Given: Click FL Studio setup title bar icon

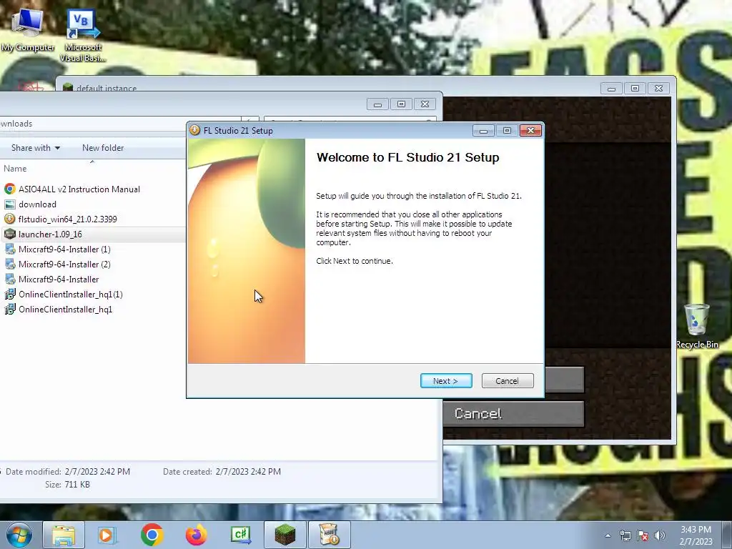Looking at the screenshot, I should click(x=195, y=130).
